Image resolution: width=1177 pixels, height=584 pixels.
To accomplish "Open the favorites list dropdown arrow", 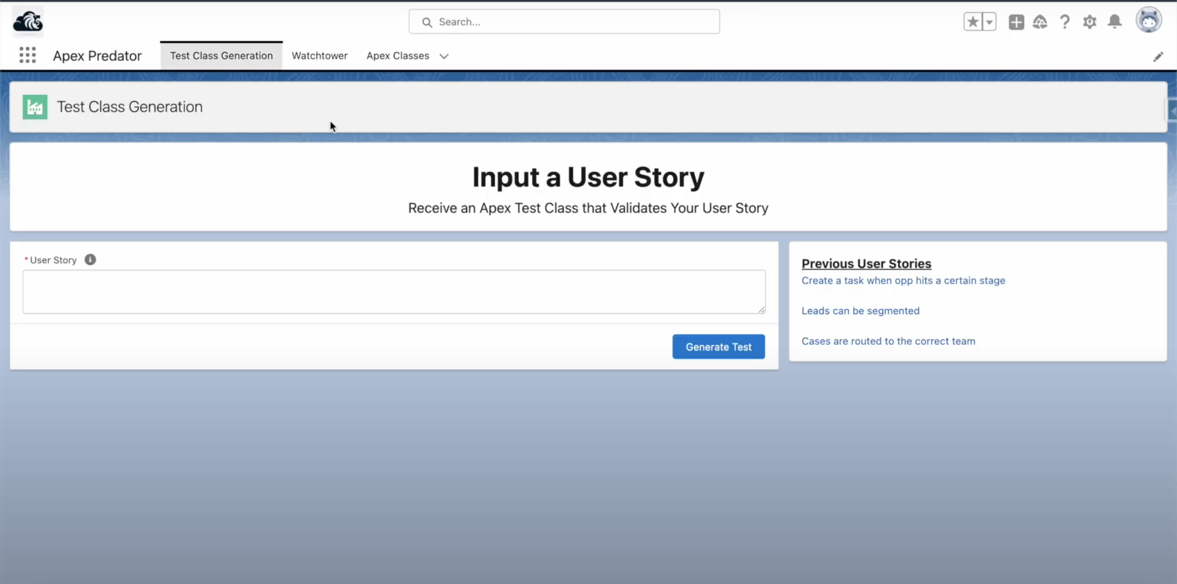I will pos(989,22).
